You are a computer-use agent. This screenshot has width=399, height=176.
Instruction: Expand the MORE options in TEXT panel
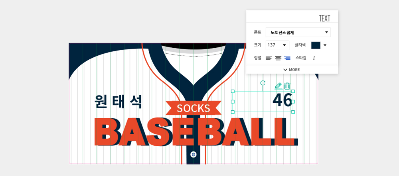point(292,70)
